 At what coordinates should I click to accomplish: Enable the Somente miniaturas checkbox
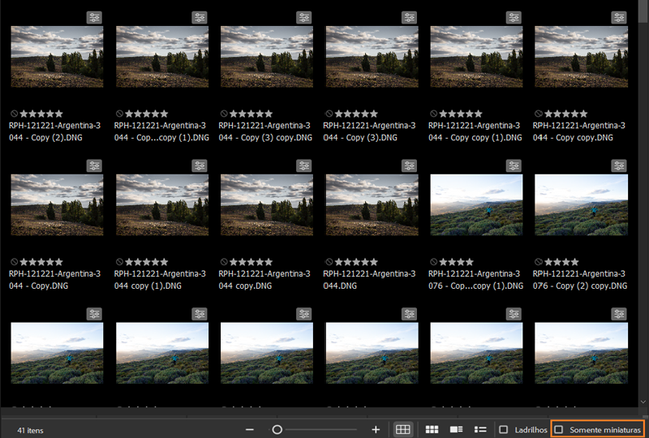[x=559, y=430]
